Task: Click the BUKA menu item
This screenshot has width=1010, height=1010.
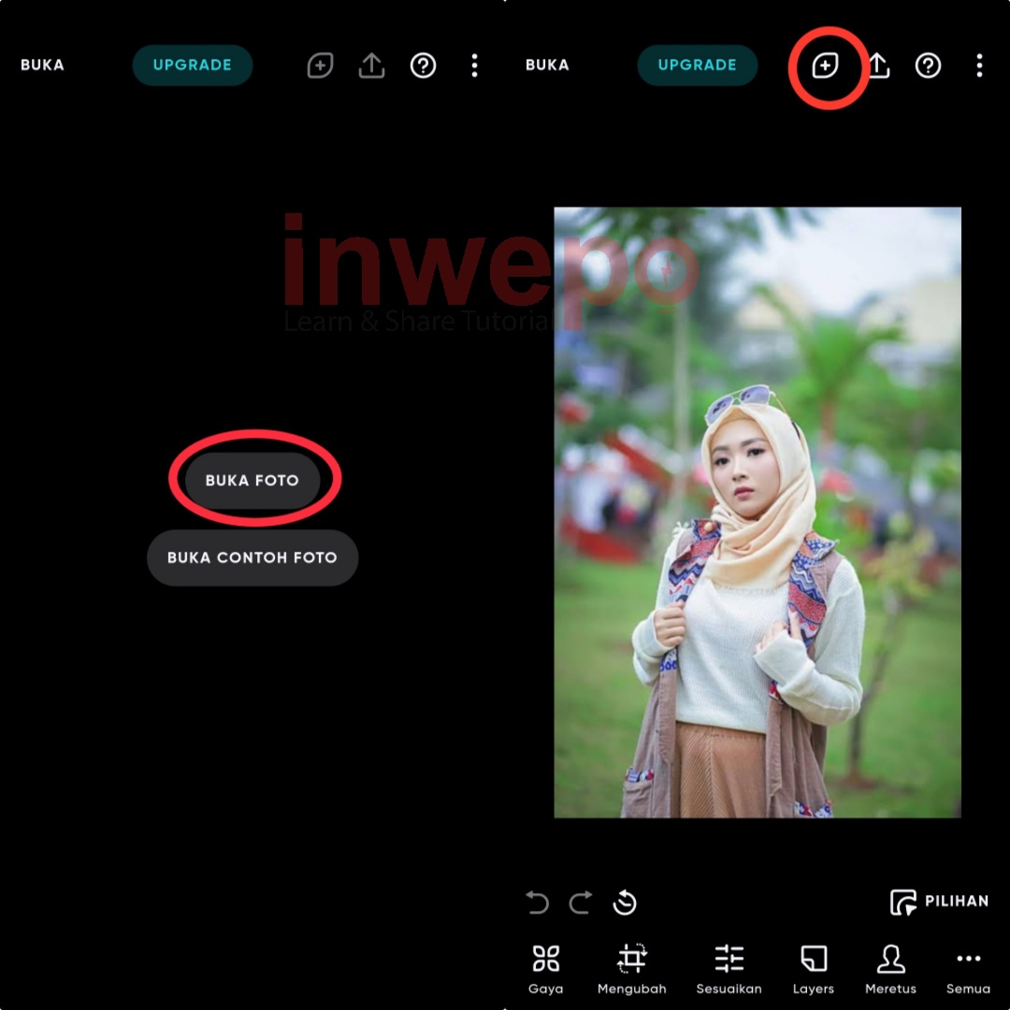Action: 42,65
